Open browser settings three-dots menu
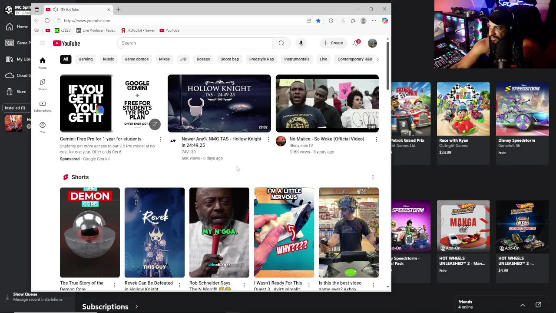 point(374,20)
